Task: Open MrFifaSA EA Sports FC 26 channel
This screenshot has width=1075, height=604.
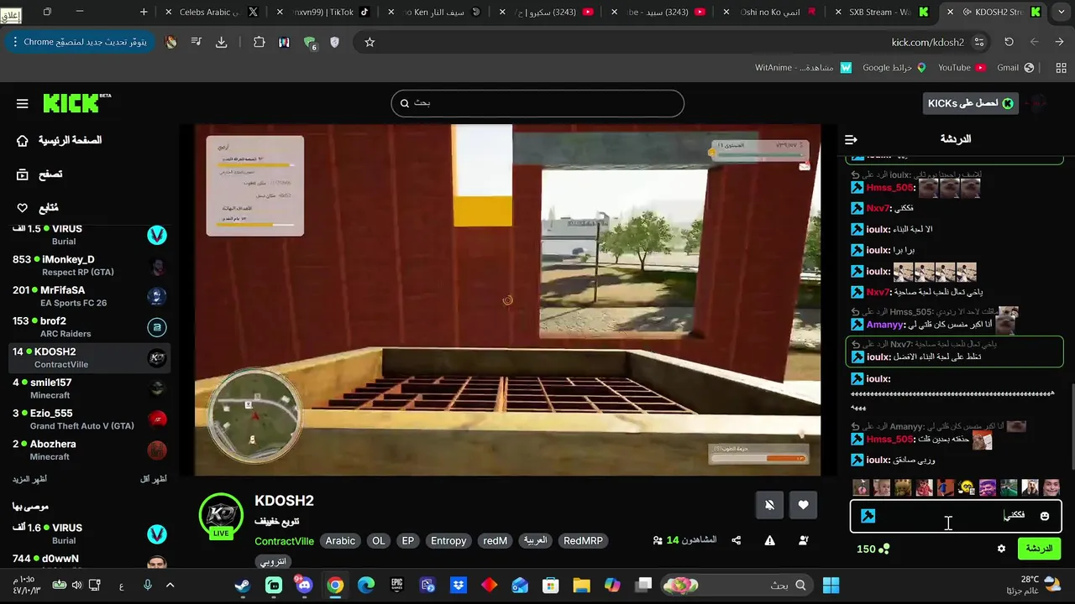Action: pos(88,296)
